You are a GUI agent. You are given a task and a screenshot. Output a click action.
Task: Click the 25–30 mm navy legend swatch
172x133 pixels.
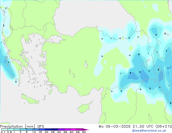click(x=55, y=129)
